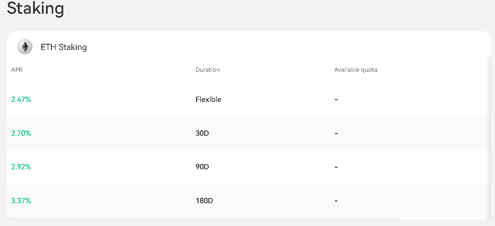This screenshot has height=226, width=495.
Task: Choose the 90D duration option
Action: [202, 167]
